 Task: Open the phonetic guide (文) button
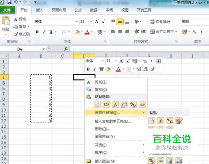[x=100, y=32]
